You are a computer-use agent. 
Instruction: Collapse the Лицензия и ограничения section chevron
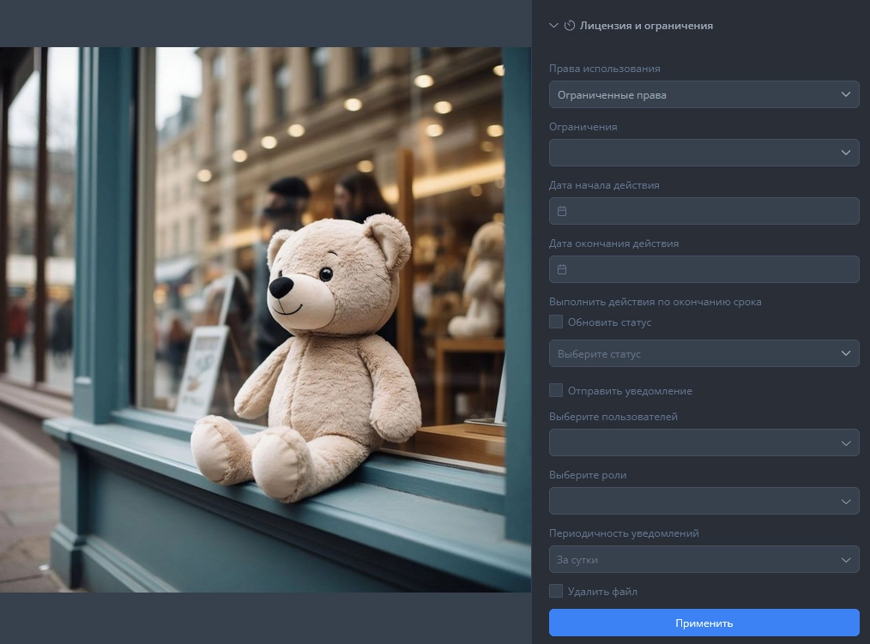coord(553,26)
